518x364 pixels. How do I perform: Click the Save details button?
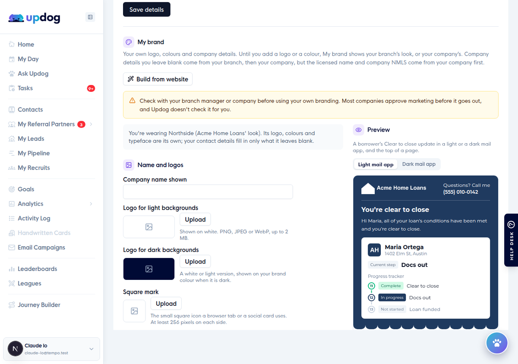pos(147,9)
